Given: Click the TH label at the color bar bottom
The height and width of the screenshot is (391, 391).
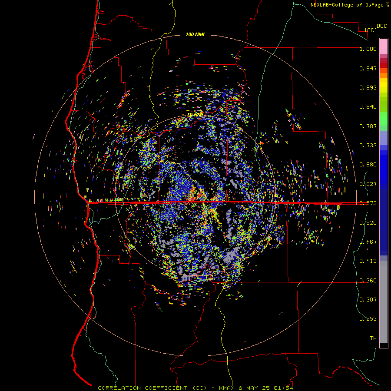Looking at the screenshot, I should coord(373,338).
